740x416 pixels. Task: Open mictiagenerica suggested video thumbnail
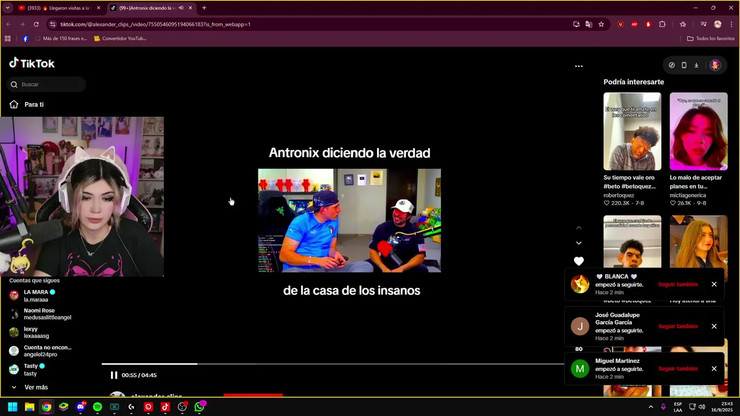tap(698, 131)
